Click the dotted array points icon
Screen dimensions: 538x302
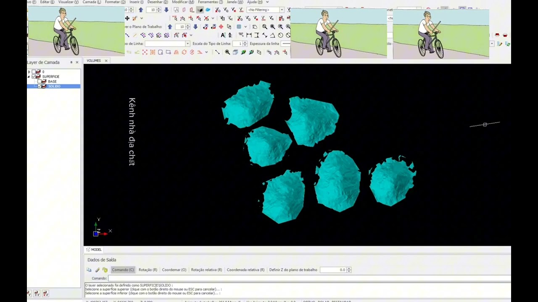pyautogui.click(x=145, y=52)
